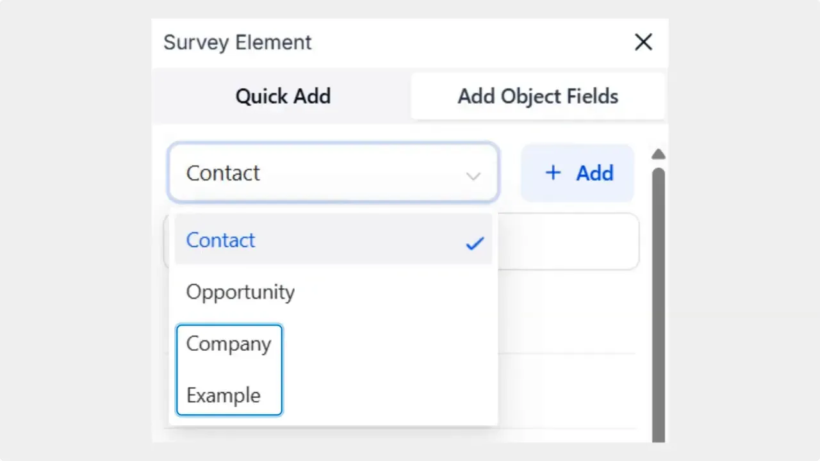Image resolution: width=820 pixels, height=461 pixels.
Task: Click the Survey Element dialog title
Action: (x=238, y=42)
